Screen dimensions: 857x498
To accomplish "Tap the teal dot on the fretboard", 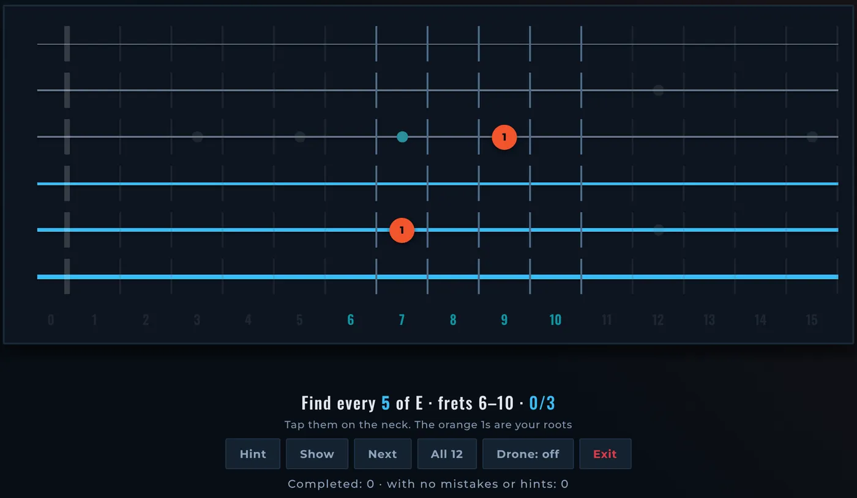I will click(x=402, y=137).
